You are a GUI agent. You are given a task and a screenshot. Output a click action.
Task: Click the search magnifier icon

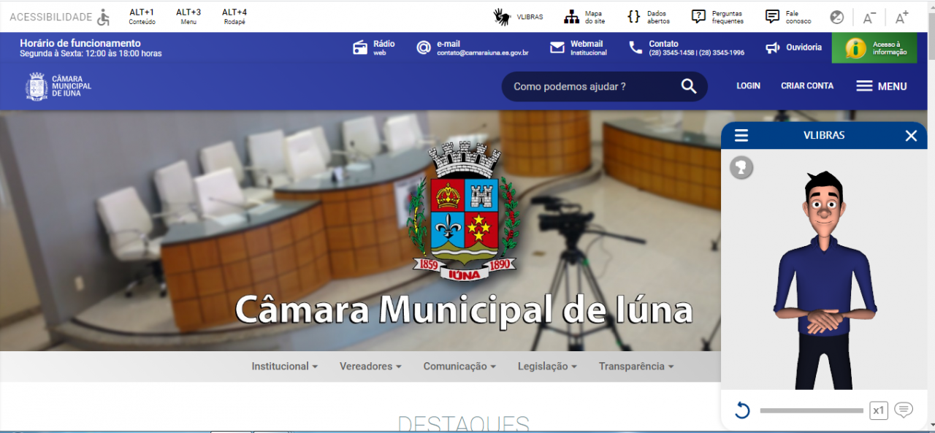tap(689, 86)
